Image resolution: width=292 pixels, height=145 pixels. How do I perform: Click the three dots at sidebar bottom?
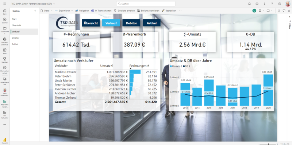click(x=5, y=125)
